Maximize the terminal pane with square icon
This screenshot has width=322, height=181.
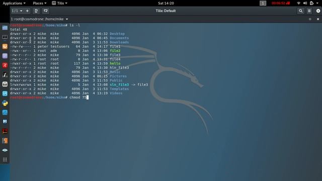click(310, 19)
